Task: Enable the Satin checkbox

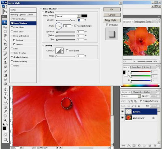Action: (12, 49)
